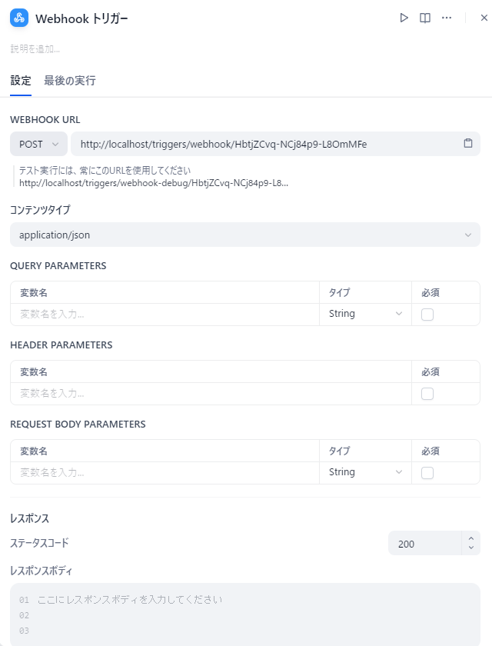The image size is (492, 646).
Task: Close the Webhook trigger panel
Action: pos(484,18)
